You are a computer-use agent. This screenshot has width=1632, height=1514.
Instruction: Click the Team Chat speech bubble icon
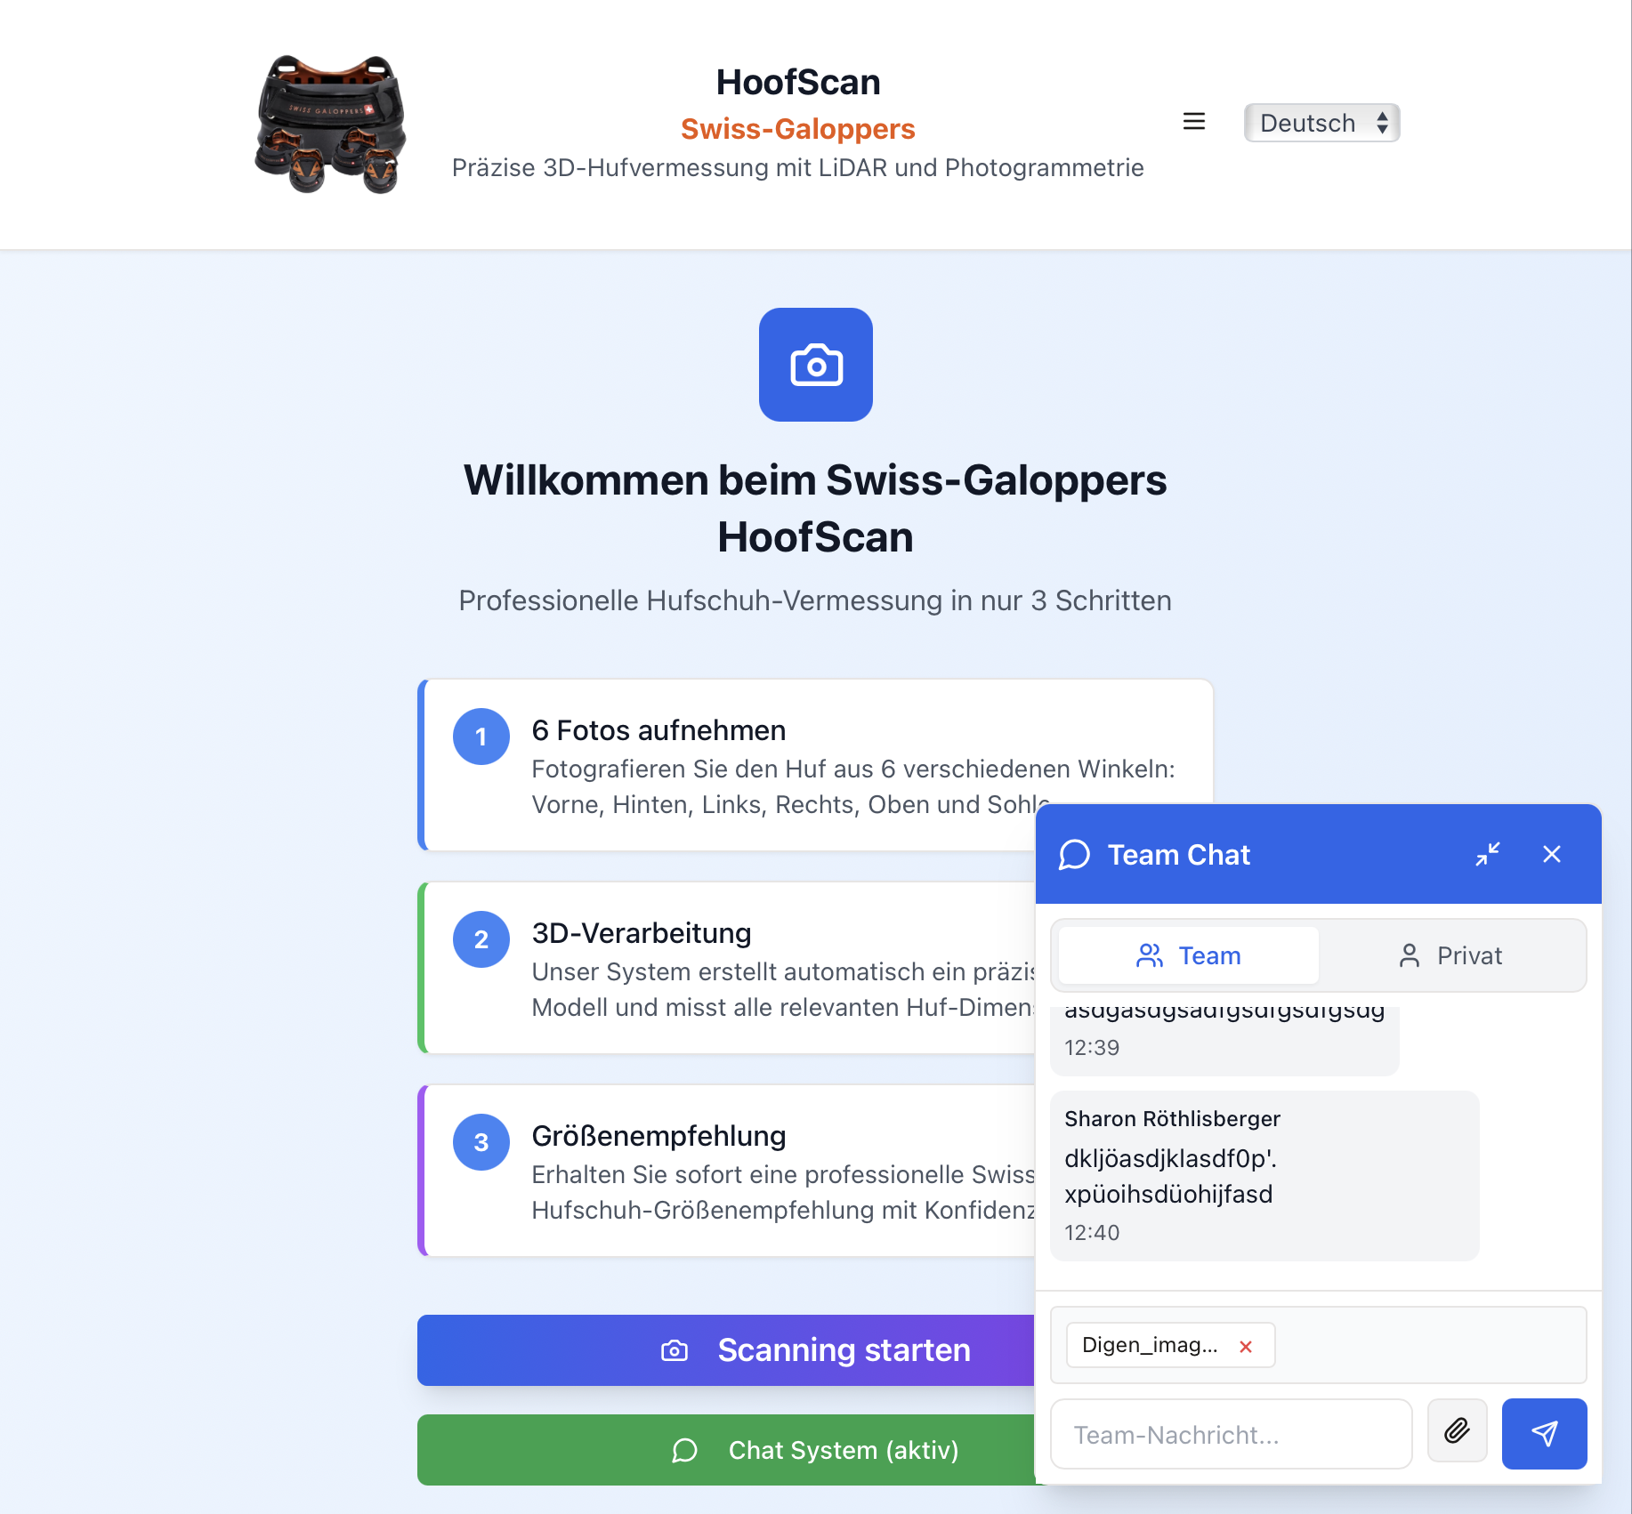(x=1074, y=854)
